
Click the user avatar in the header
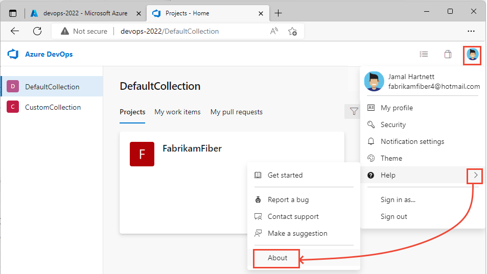point(472,55)
